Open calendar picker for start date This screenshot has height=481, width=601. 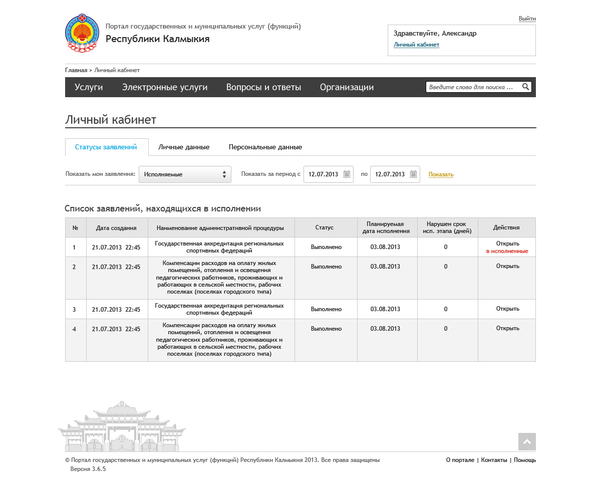click(x=347, y=174)
